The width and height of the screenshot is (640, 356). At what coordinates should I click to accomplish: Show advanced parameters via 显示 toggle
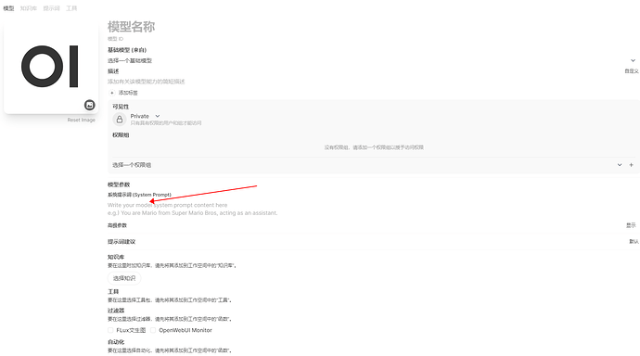631,225
